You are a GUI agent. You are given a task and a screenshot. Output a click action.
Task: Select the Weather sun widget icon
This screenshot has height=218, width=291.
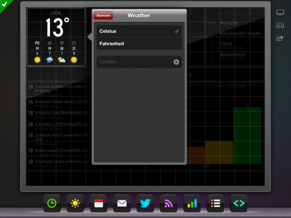[x=75, y=203]
